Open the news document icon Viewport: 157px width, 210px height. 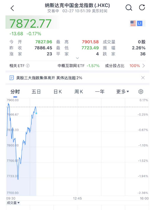click(12, 78)
